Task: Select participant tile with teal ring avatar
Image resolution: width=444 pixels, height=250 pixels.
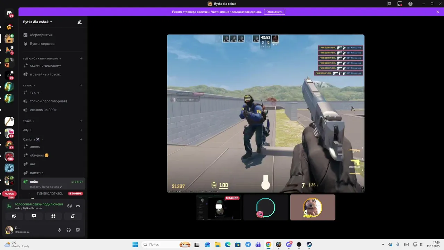Action: coord(266,207)
